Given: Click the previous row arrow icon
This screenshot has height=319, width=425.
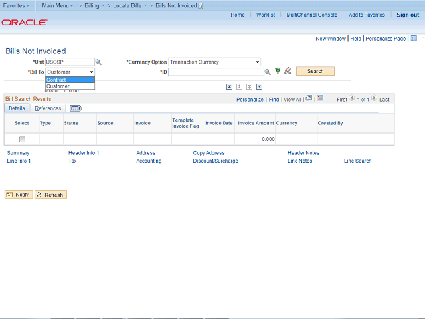Looking at the screenshot, I should tap(352, 98).
